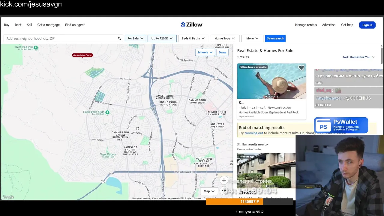
Task: Click the Google logo on the map
Action: click(x=8, y=197)
